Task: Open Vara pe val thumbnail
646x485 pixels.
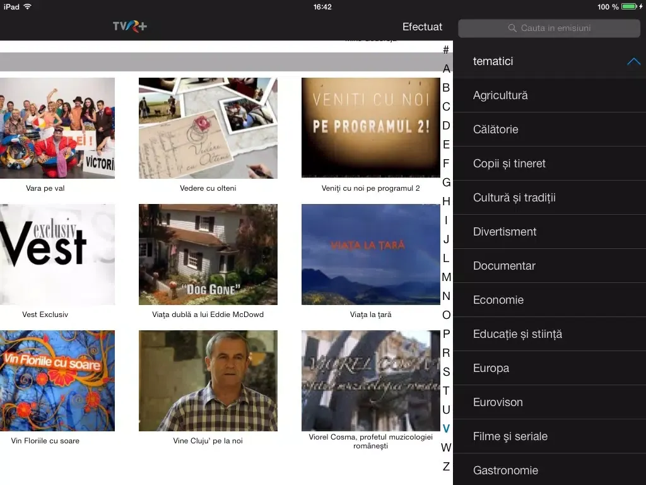Action: (x=57, y=128)
